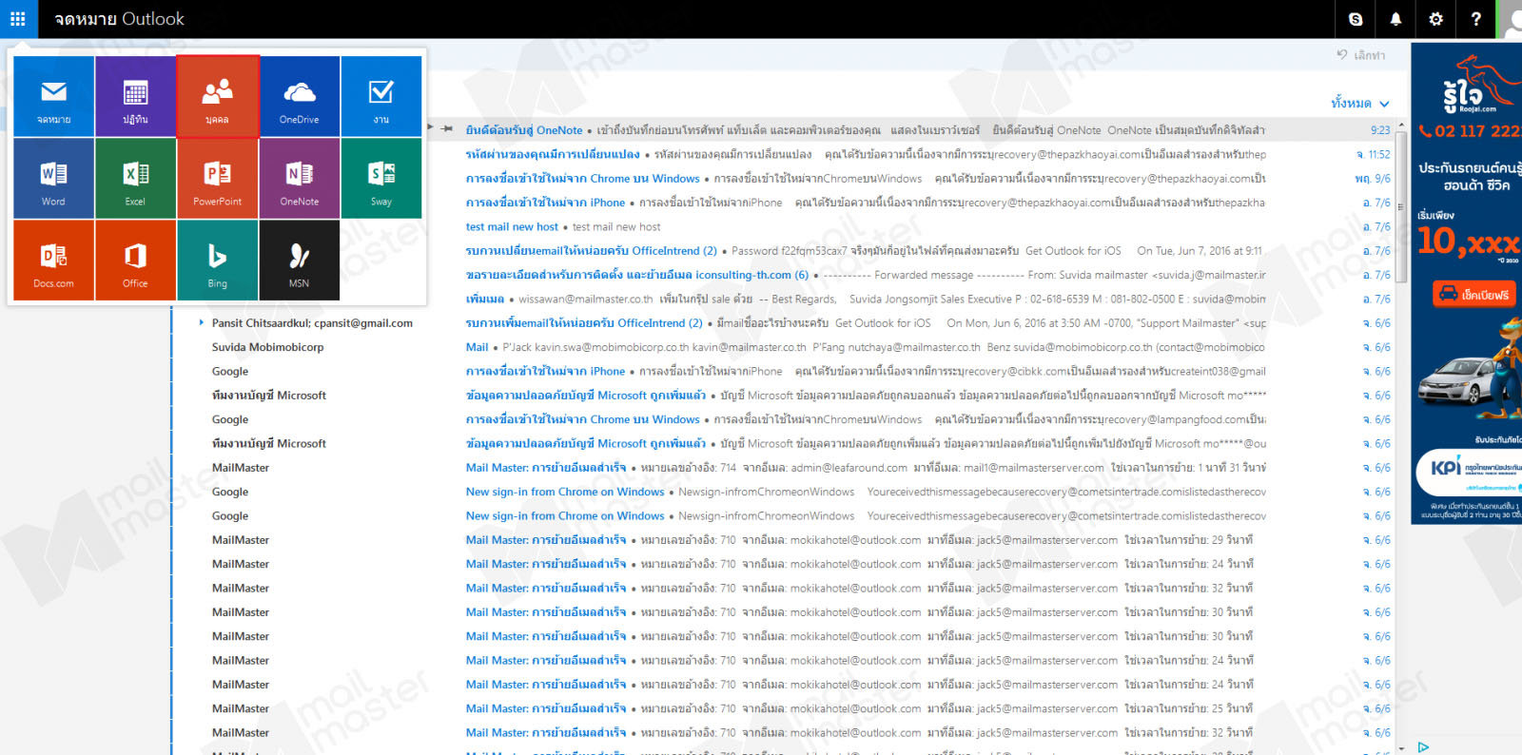
Task: Expand the ทั้งหมด filter dropdown
Action: point(1360,104)
